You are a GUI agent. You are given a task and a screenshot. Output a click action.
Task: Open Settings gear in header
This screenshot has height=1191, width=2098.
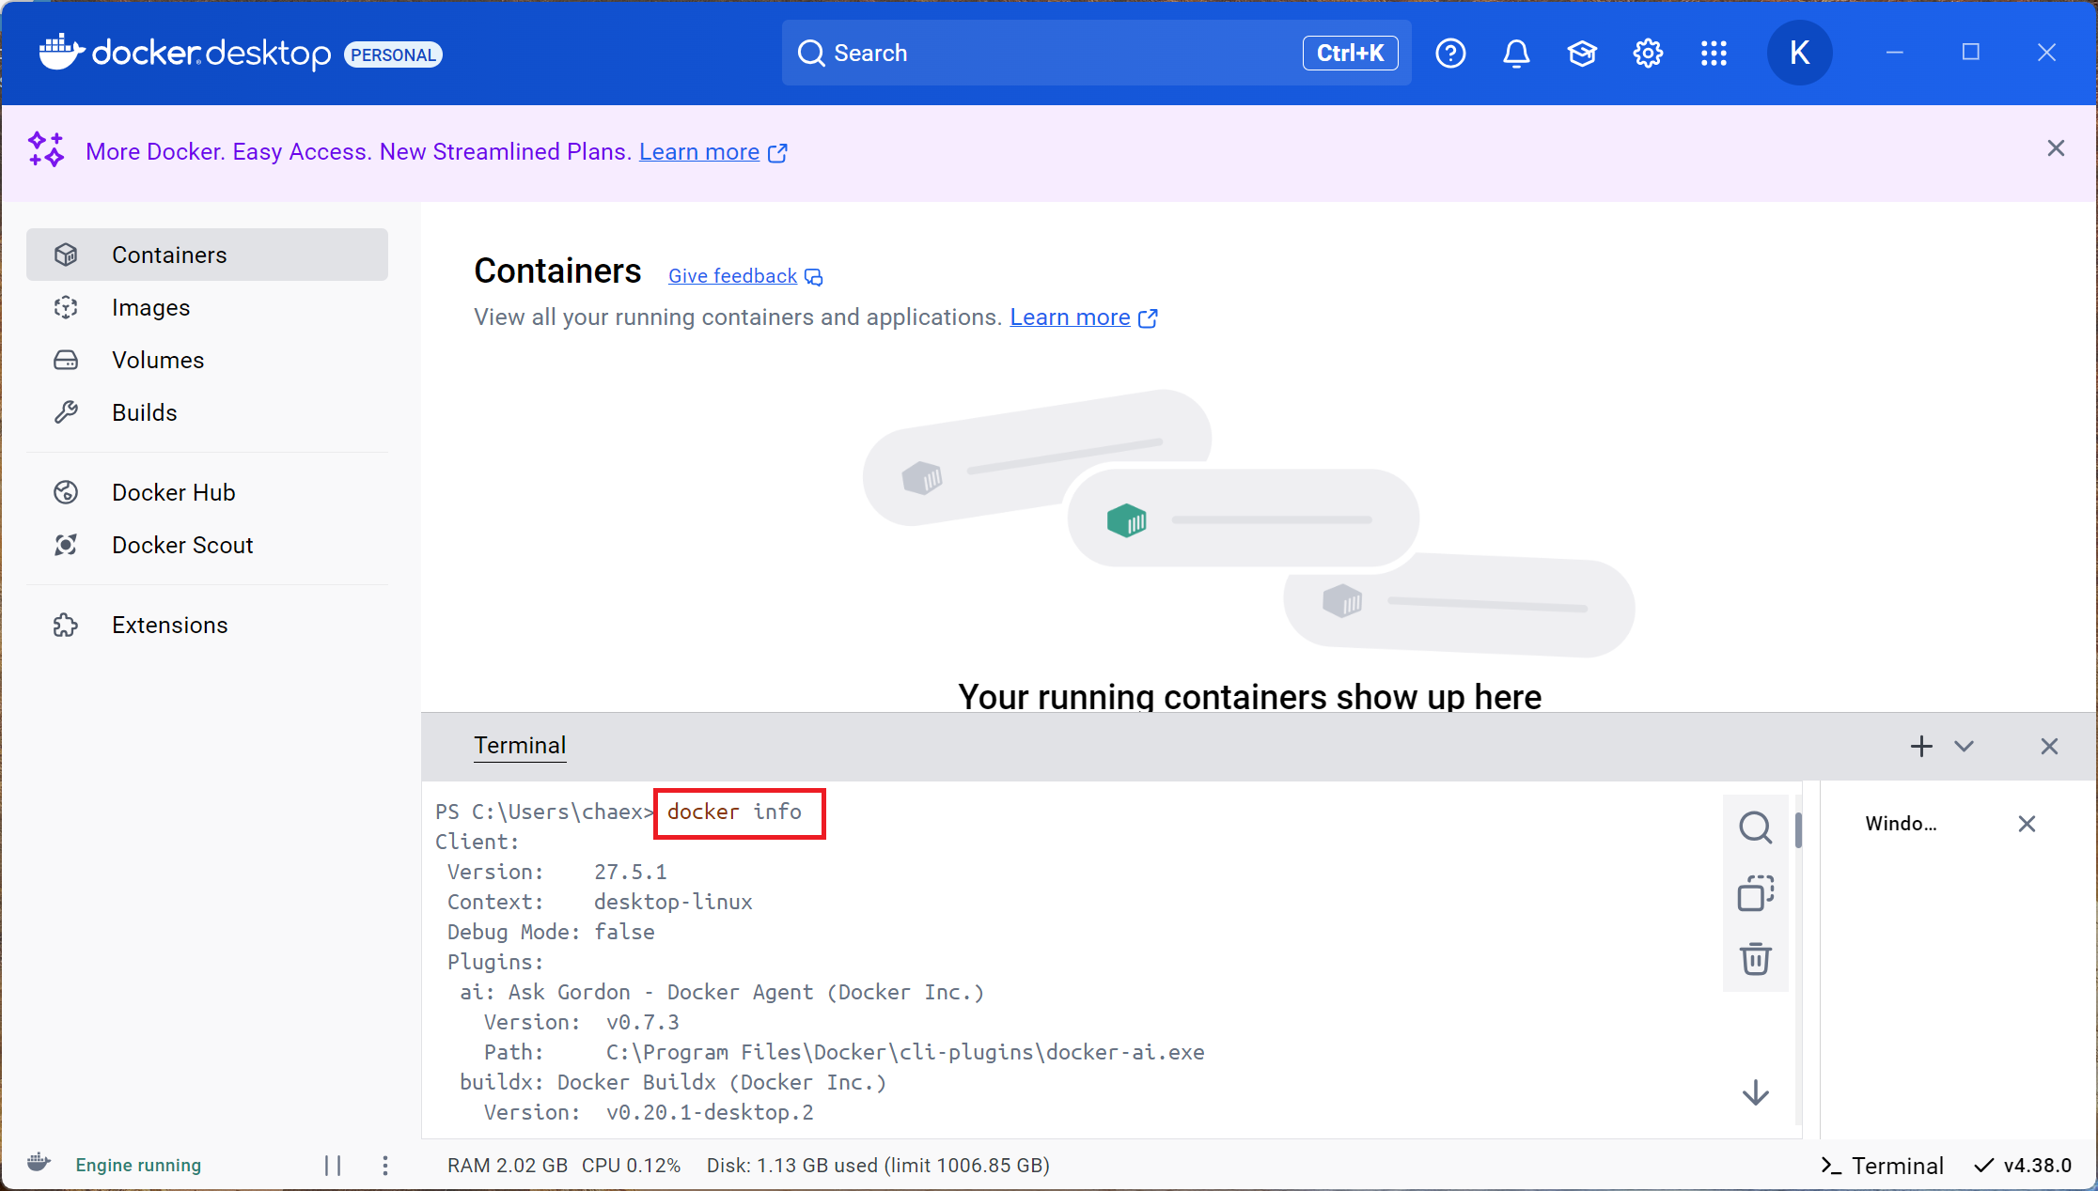coord(1648,54)
